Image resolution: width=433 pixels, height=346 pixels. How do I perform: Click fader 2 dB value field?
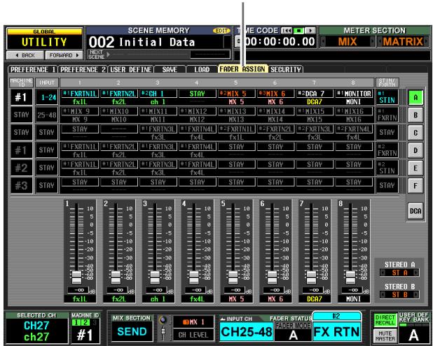(x=118, y=290)
